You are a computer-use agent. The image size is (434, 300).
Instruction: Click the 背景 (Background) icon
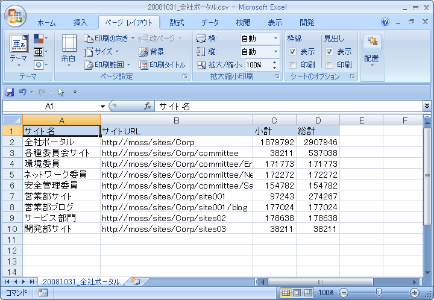143,52
